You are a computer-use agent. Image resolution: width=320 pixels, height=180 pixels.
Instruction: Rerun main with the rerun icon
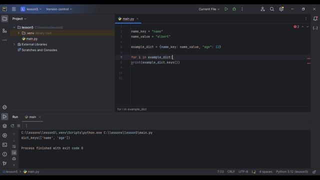[x=12, y=126]
